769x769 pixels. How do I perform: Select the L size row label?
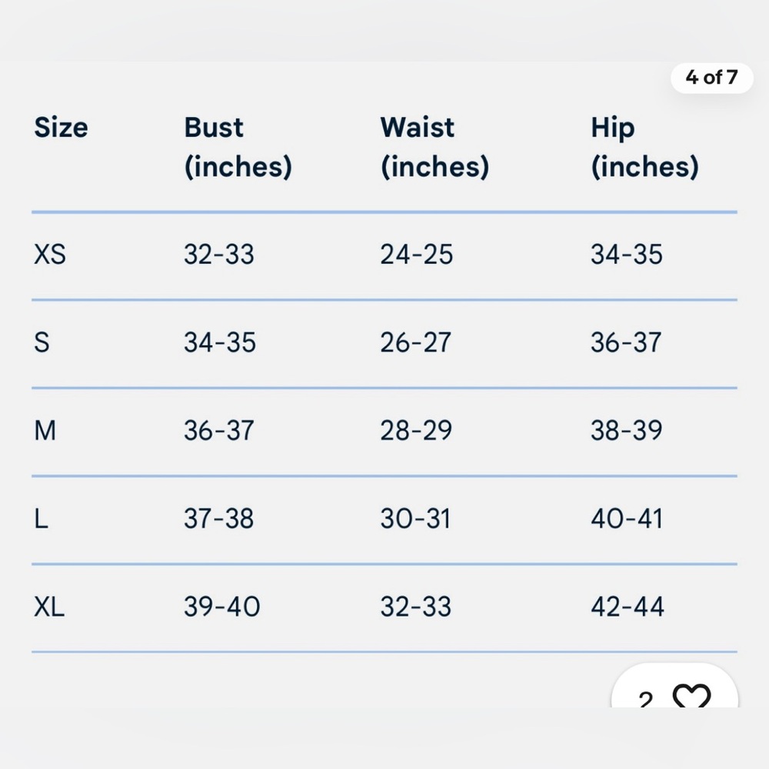(x=42, y=518)
